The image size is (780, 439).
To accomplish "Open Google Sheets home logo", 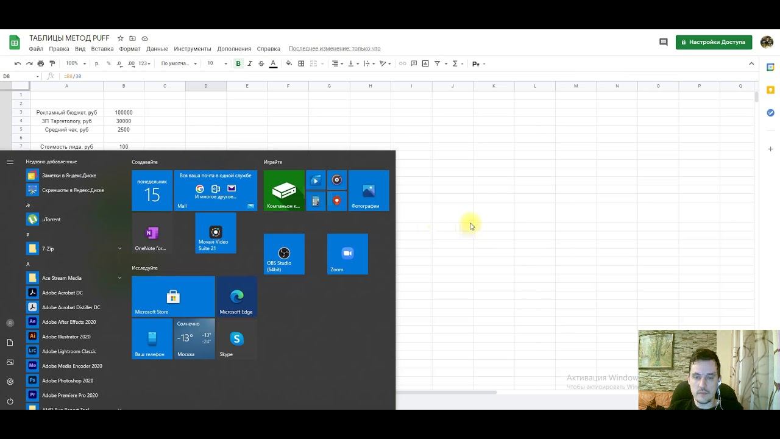I will click(15, 42).
